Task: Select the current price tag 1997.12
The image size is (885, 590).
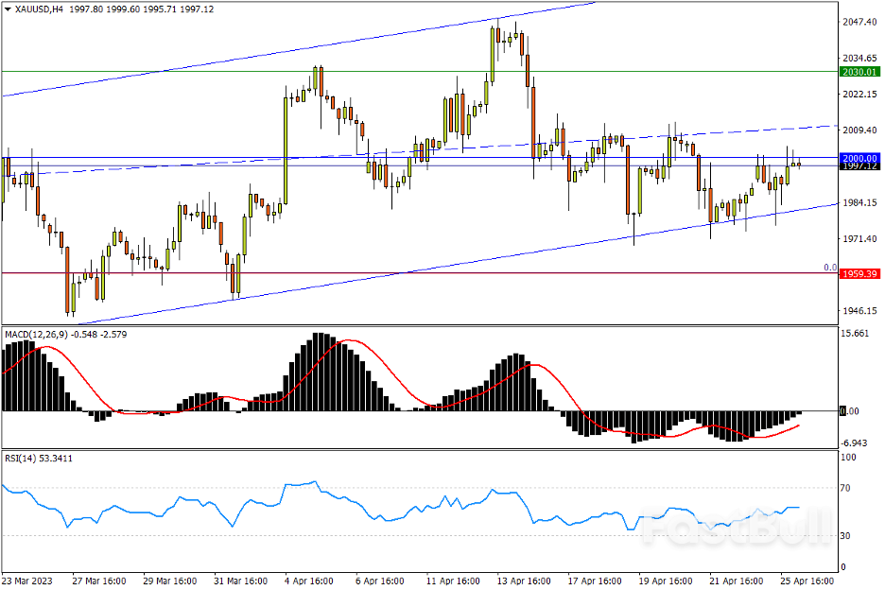Action: coord(859,165)
